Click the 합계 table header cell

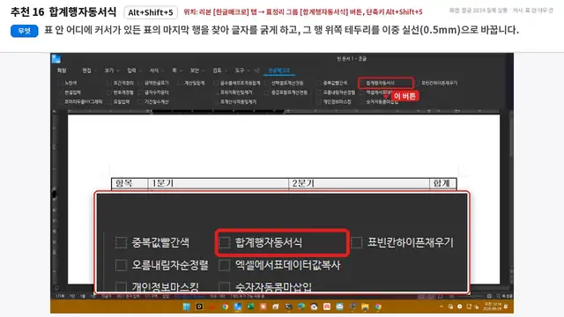(443, 184)
